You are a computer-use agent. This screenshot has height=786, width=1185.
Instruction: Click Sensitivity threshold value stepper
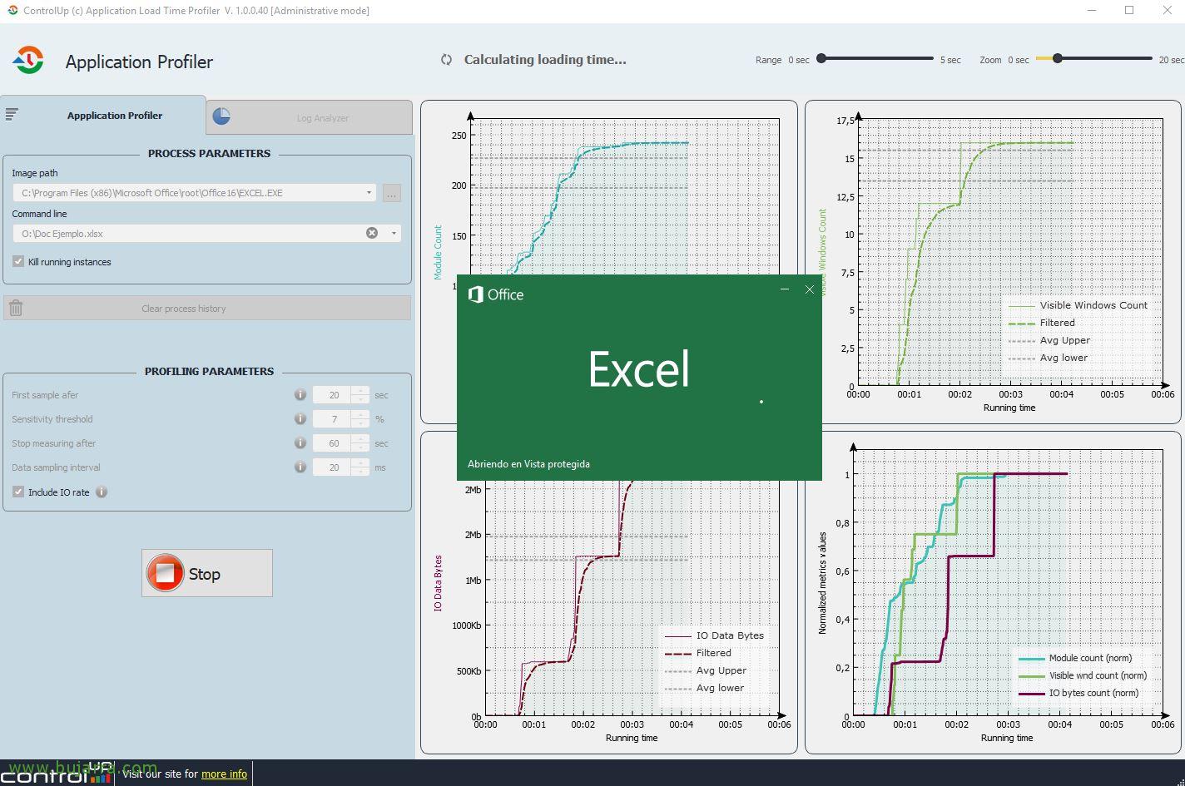360,419
